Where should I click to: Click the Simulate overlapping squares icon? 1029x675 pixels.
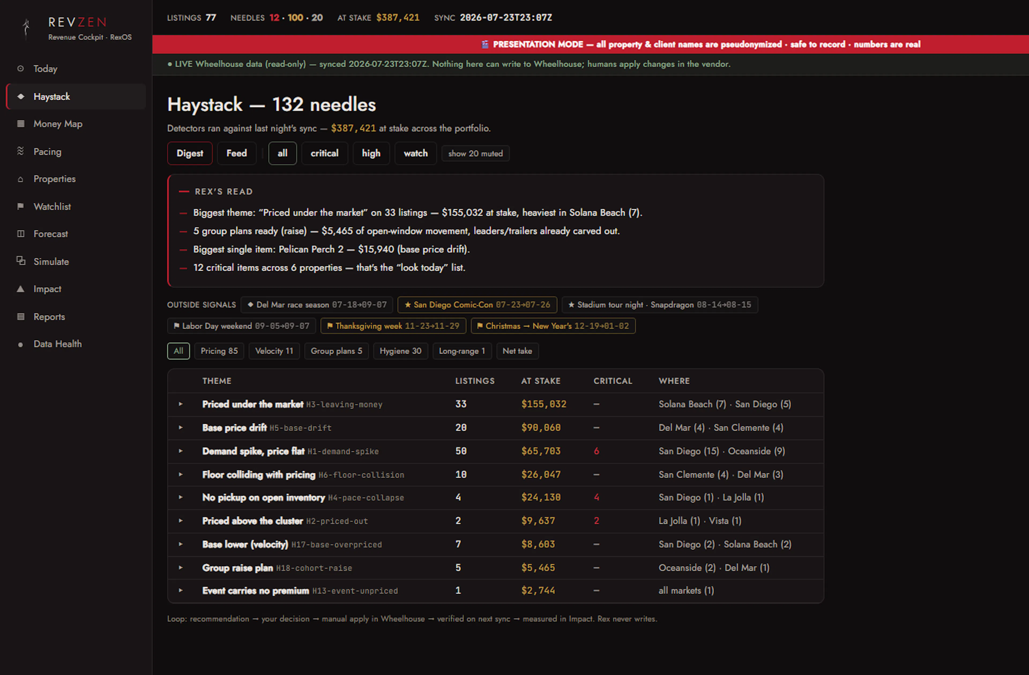click(20, 261)
